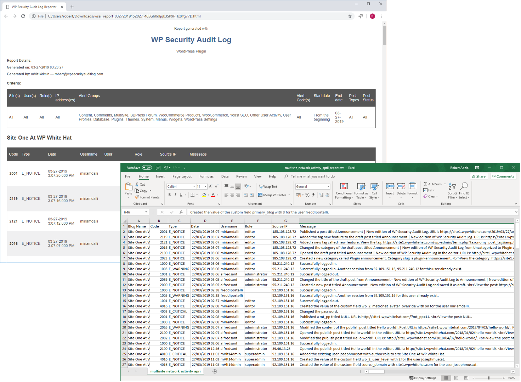The height and width of the screenshot is (382, 521).
Task: Increase font size with the larger A icon
Action: point(211,186)
